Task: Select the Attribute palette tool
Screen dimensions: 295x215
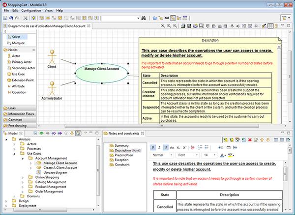Action: point(19,86)
